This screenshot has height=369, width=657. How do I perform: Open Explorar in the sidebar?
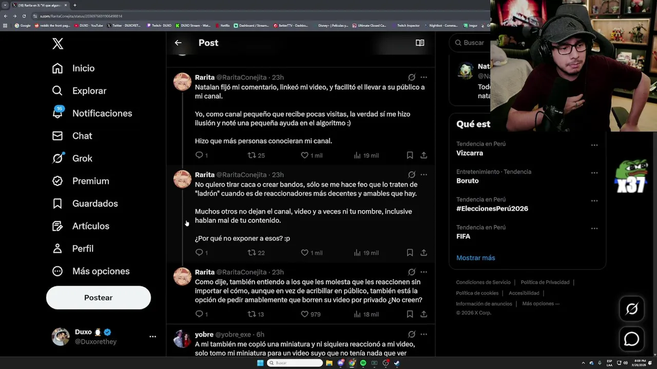(x=79, y=91)
